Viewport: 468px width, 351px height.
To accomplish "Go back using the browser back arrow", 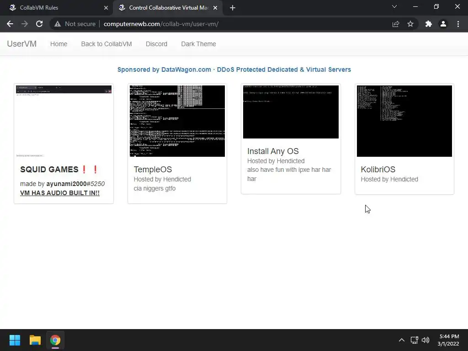I will coord(10,24).
